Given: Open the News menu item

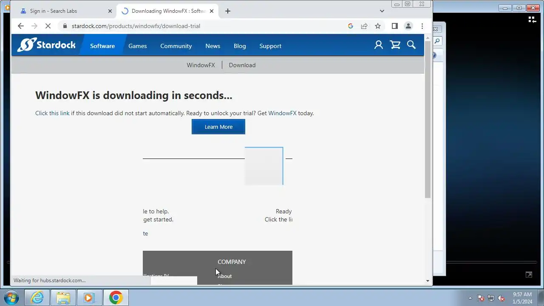Looking at the screenshot, I should point(212,46).
